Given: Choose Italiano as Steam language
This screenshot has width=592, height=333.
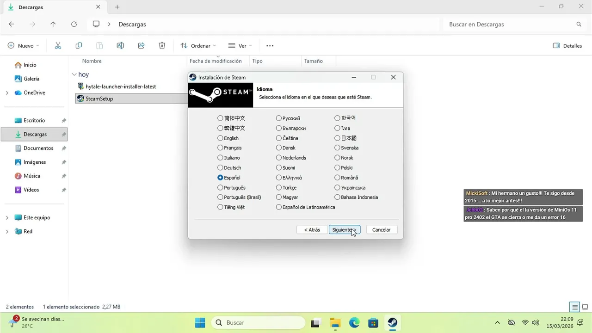Looking at the screenshot, I should click(x=220, y=158).
